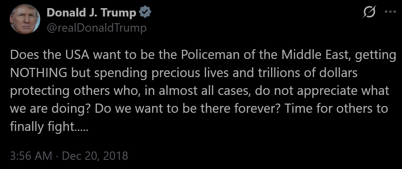This screenshot has width=402, height=169.
Task: Open the Donald J. Trump display name
Action: coord(91,12)
